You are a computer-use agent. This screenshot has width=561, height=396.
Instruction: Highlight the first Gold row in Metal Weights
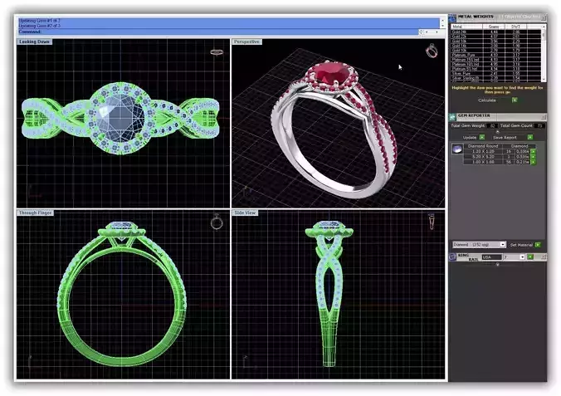pos(495,32)
